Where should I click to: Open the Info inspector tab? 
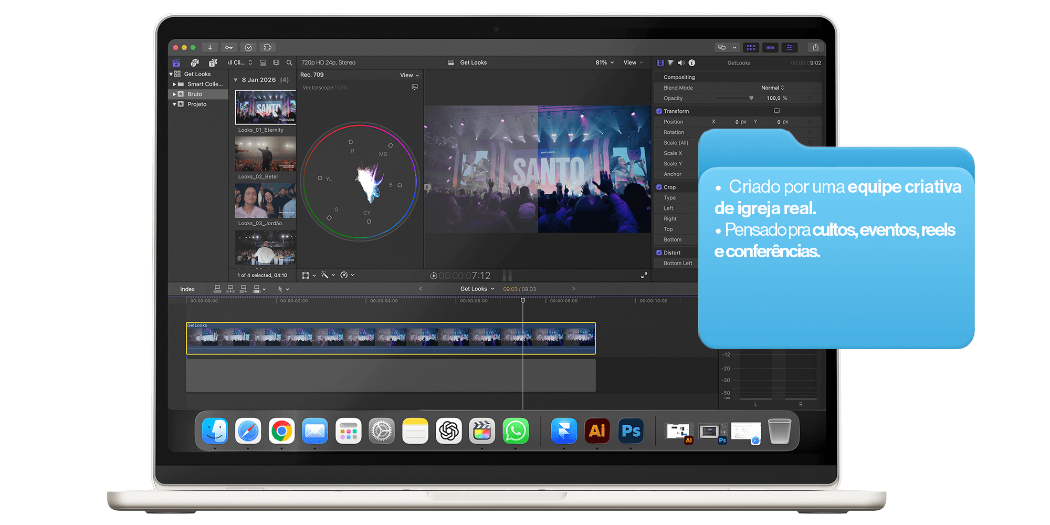[692, 62]
